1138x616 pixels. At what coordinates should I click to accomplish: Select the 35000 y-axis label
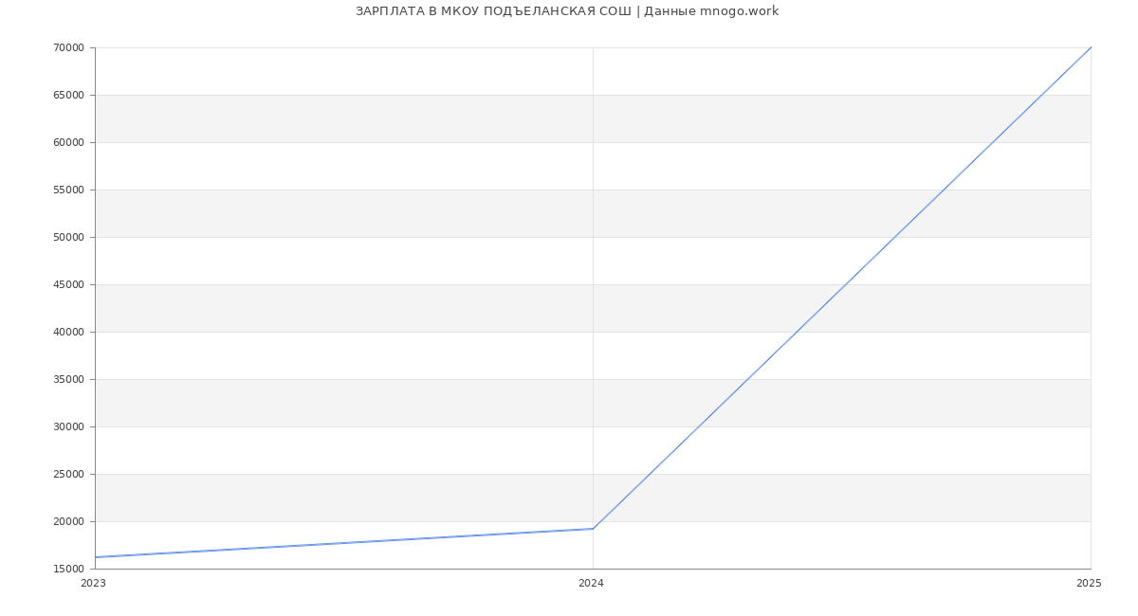tap(68, 380)
